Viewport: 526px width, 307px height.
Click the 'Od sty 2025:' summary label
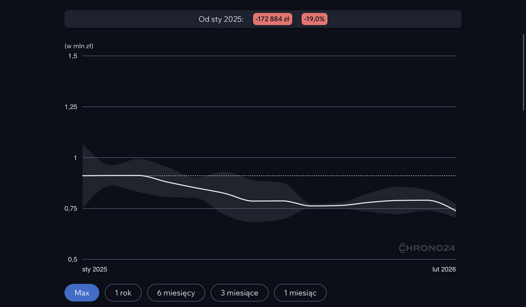pos(221,19)
